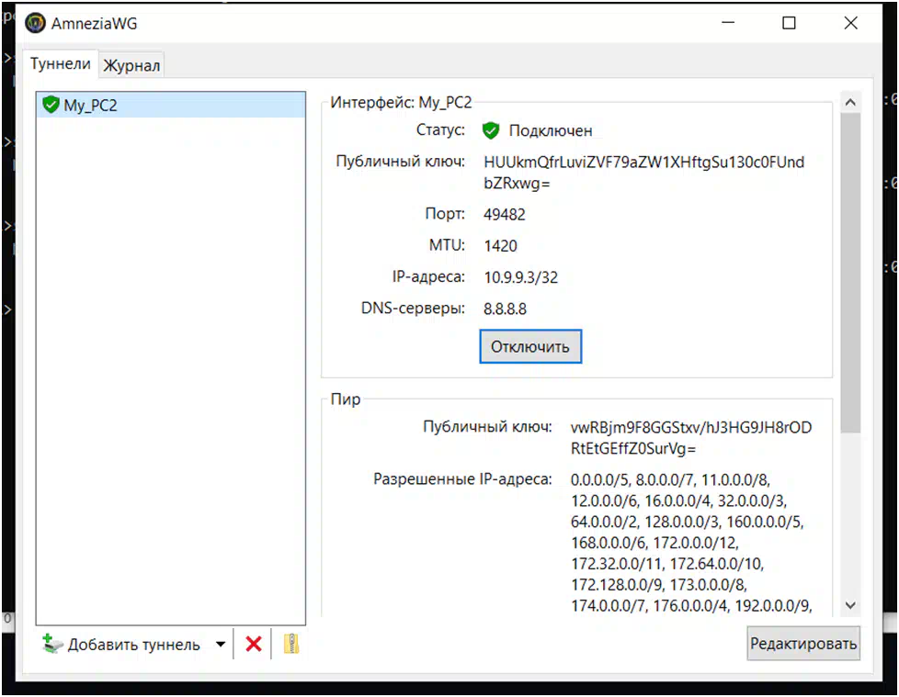Select the My_PC2 tunnel in list
The height and width of the screenshot is (697, 899).
171,105
